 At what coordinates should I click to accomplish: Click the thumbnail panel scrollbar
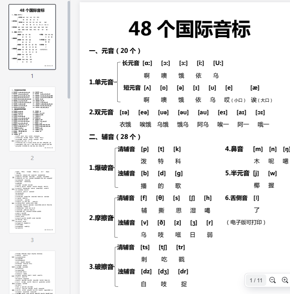(69, 49)
